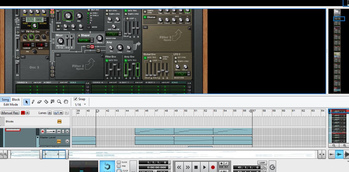Viewport: 349px width, 172px height.
Task: Open the track parameter automation dropdown
Action: 58,113
